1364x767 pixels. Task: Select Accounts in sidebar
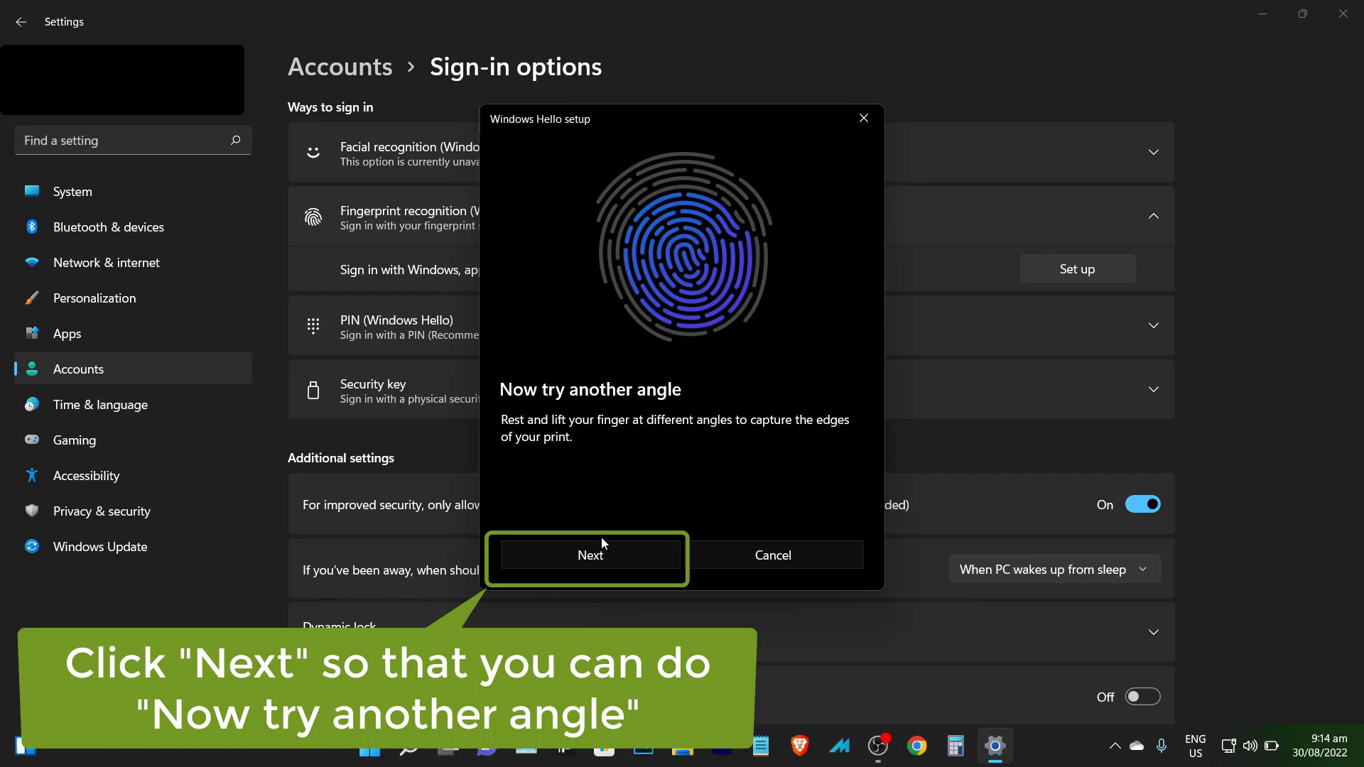point(133,369)
